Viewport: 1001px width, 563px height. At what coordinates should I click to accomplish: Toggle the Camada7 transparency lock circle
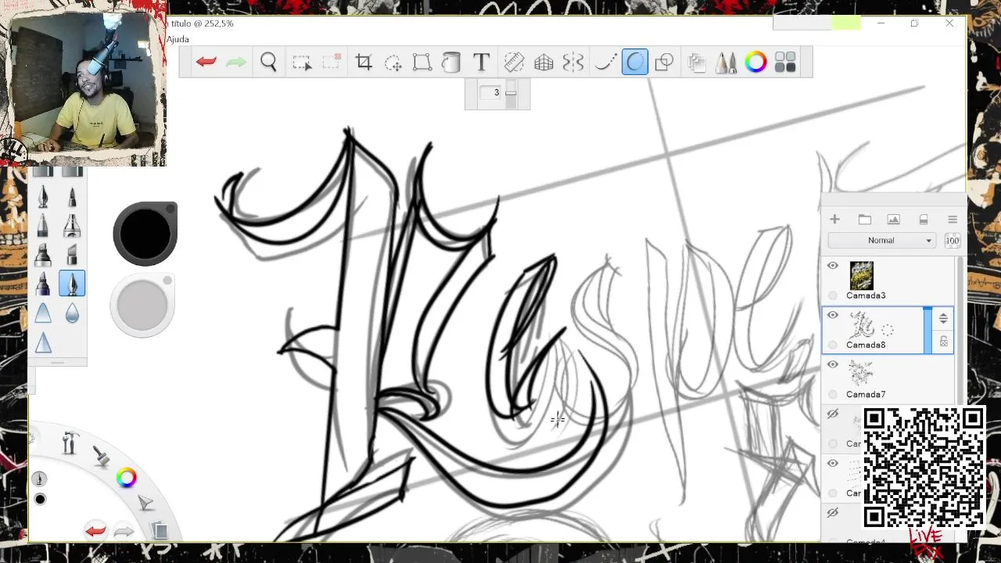tap(833, 394)
